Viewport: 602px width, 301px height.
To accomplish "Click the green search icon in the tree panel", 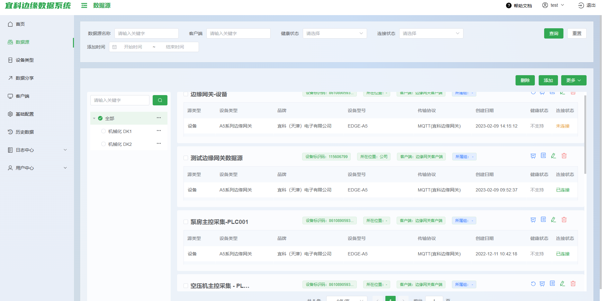I will click(x=160, y=100).
